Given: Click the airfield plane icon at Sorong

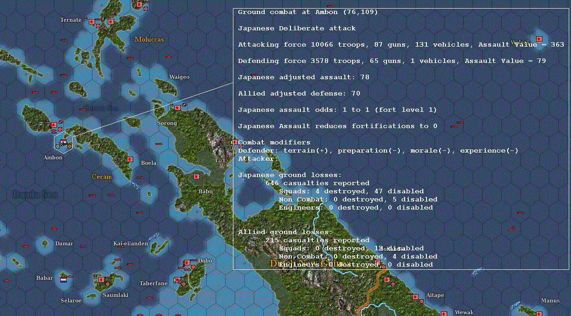Looking at the screenshot, I should click(x=184, y=104).
